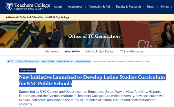Open the News section
This screenshot has height=107, width=174.
[151, 7]
